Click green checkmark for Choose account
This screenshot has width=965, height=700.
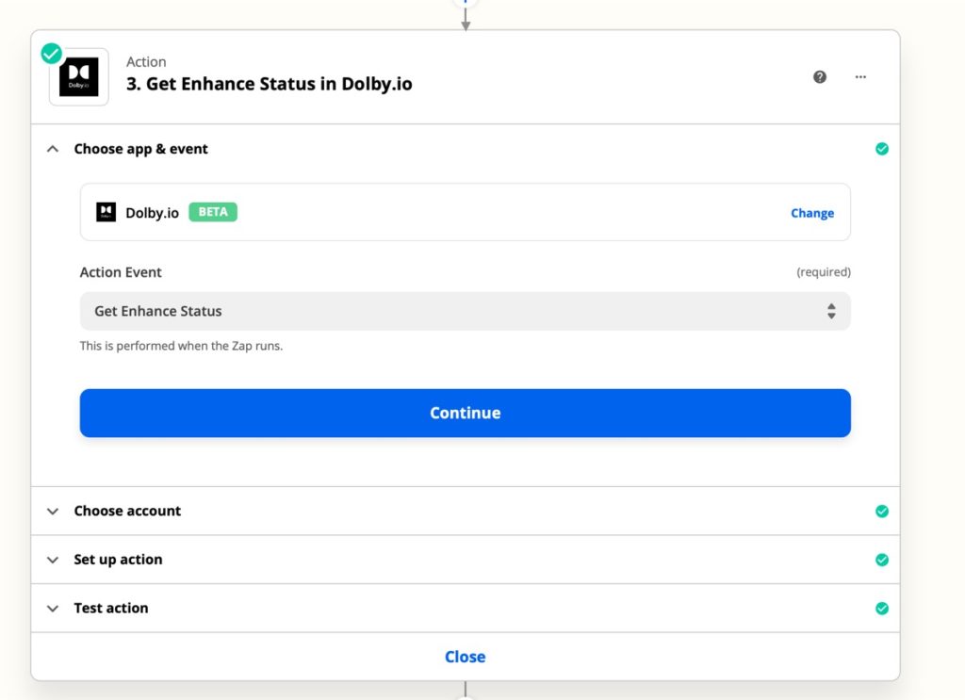881,512
